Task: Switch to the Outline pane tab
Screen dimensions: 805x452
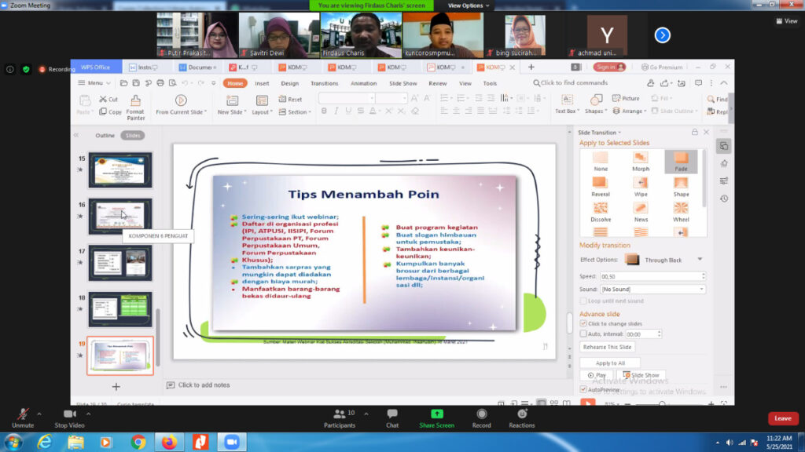Action: (105, 135)
